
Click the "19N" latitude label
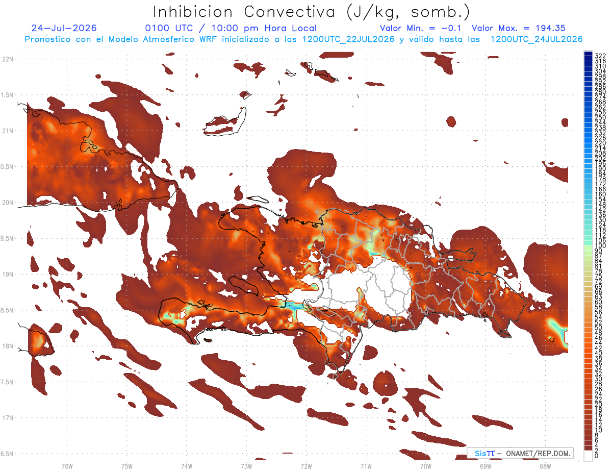coord(7,275)
